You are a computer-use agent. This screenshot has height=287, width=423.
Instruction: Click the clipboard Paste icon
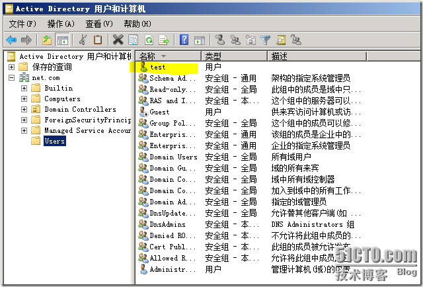(x=98, y=40)
